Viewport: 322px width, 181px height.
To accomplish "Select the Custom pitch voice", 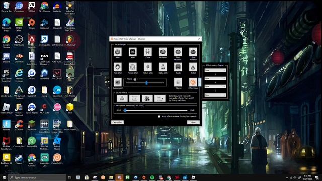I will click(x=117, y=82).
